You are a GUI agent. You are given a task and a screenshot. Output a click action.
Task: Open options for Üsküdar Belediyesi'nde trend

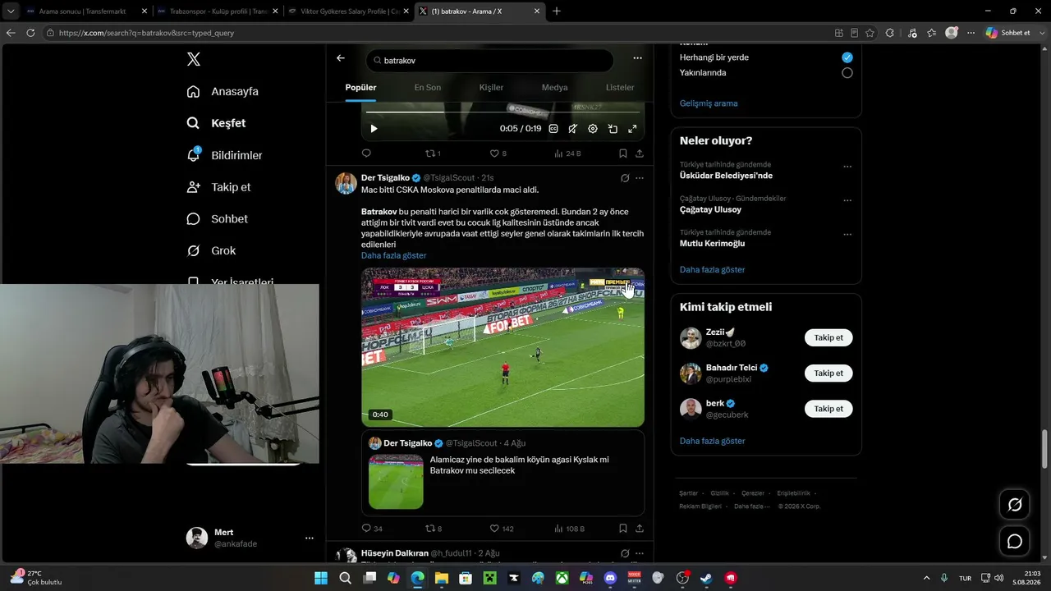[847, 167]
